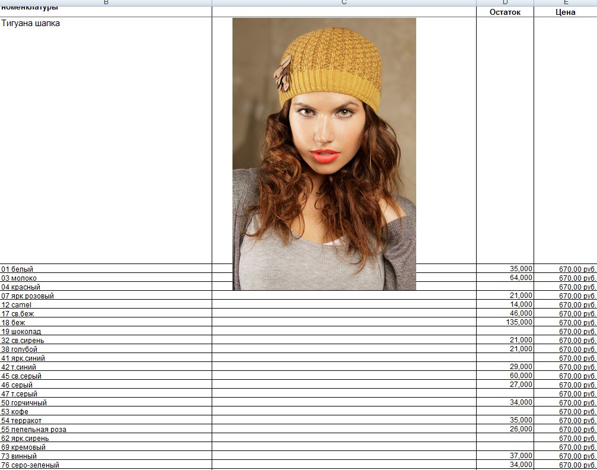
Task: Click stock value 27,000 for 46 серый
Action: point(505,384)
